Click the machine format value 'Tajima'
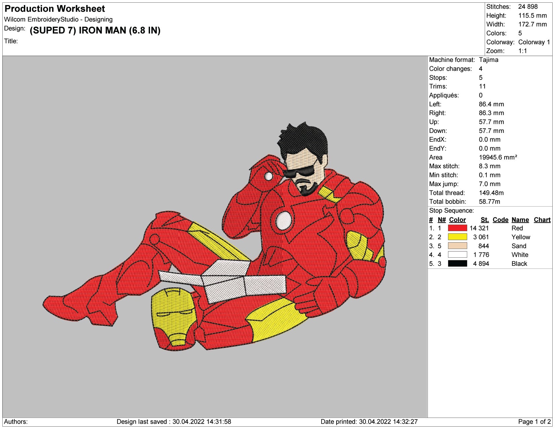The width and height of the screenshot is (555, 429). 488,60
